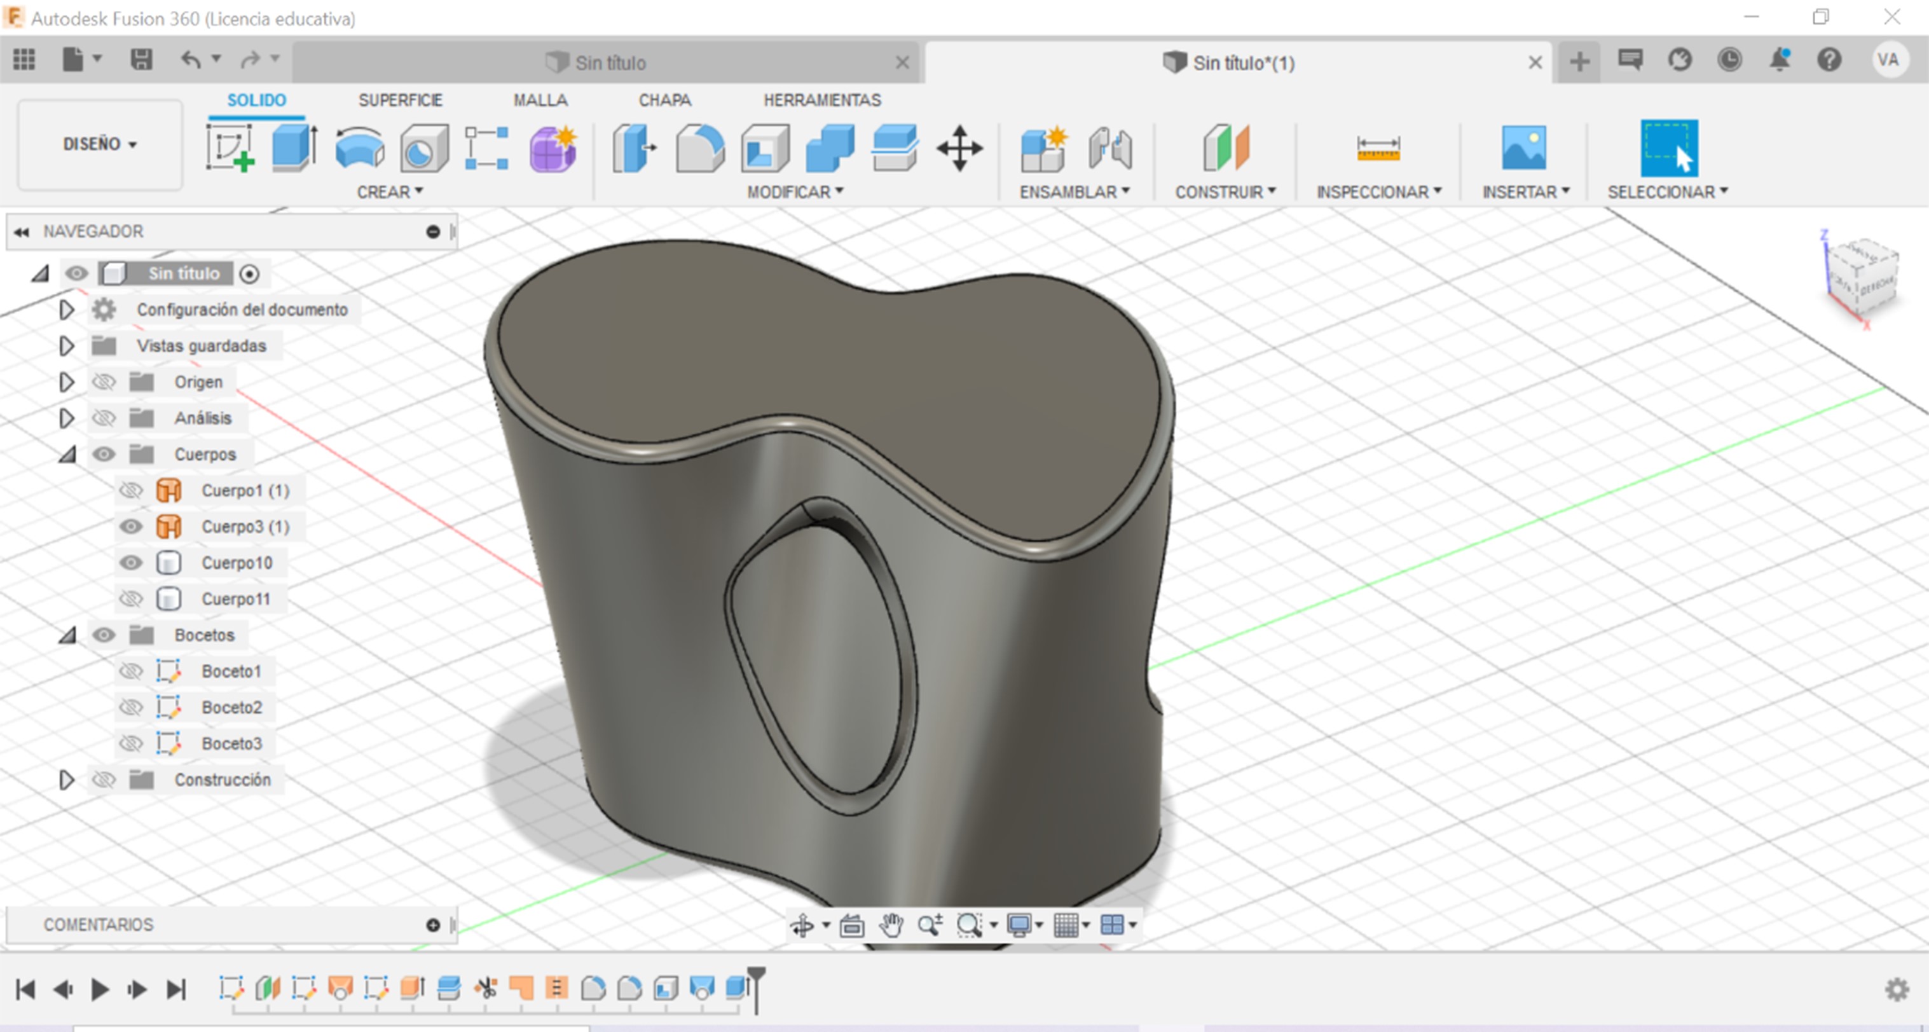1929x1032 pixels.
Task: Show Boceto1 sketch
Action: (x=131, y=671)
